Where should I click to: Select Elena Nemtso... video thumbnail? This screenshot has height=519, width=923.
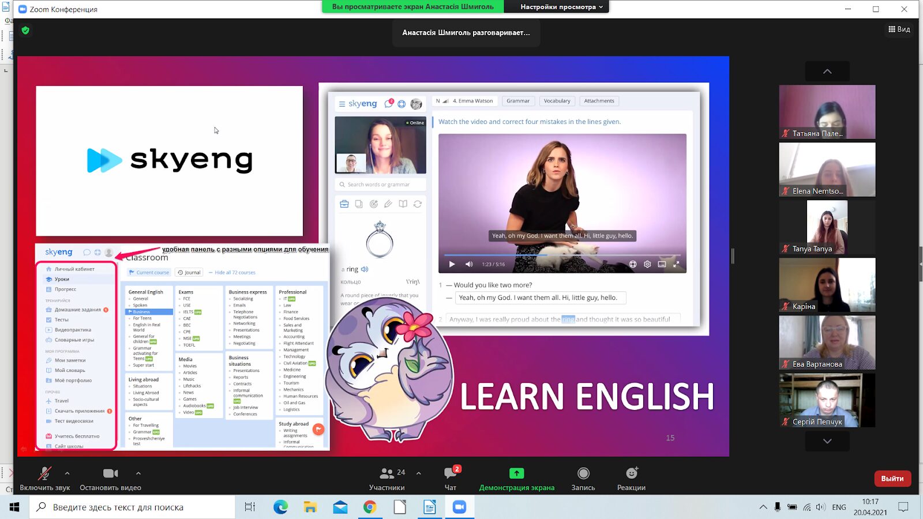pos(827,170)
